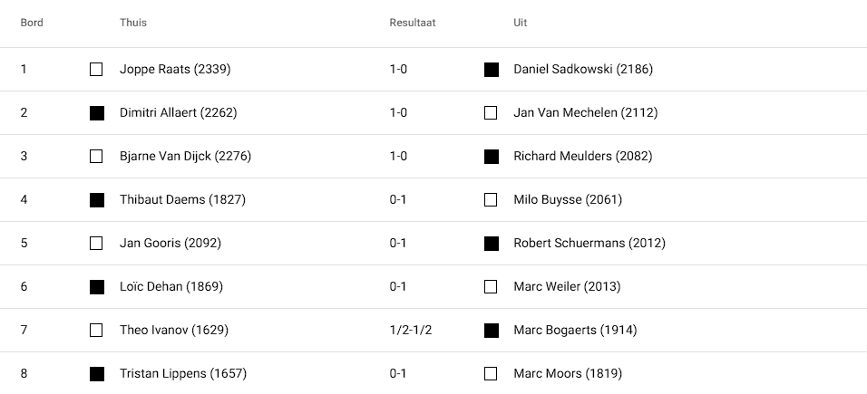
Task: Select player Marc Weiler (2013)
Action: (x=567, y=287)
